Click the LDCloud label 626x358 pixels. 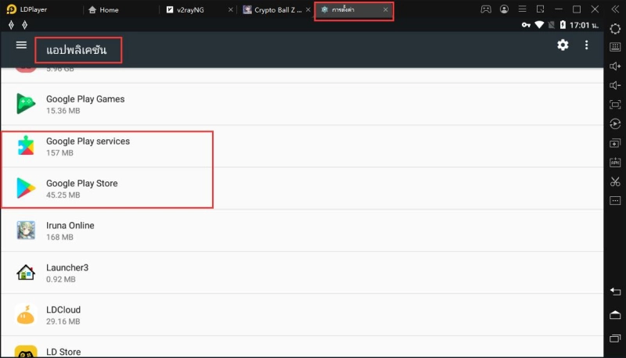(63, 310)
